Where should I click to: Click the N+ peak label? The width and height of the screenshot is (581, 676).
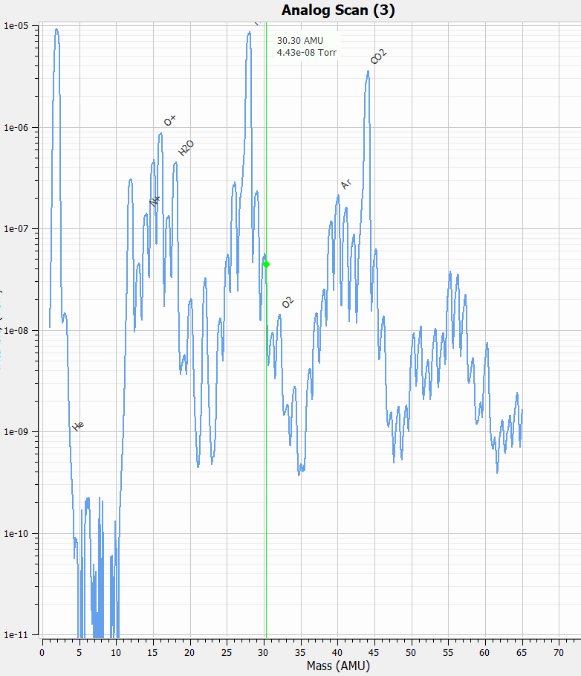tap(155, 201)
